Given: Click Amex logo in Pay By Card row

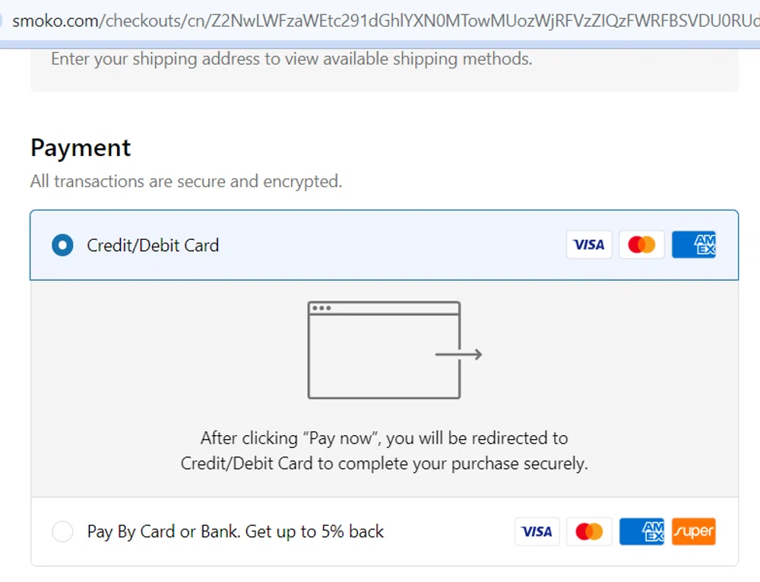Looking at the screenshot, I should pos(641,532).
